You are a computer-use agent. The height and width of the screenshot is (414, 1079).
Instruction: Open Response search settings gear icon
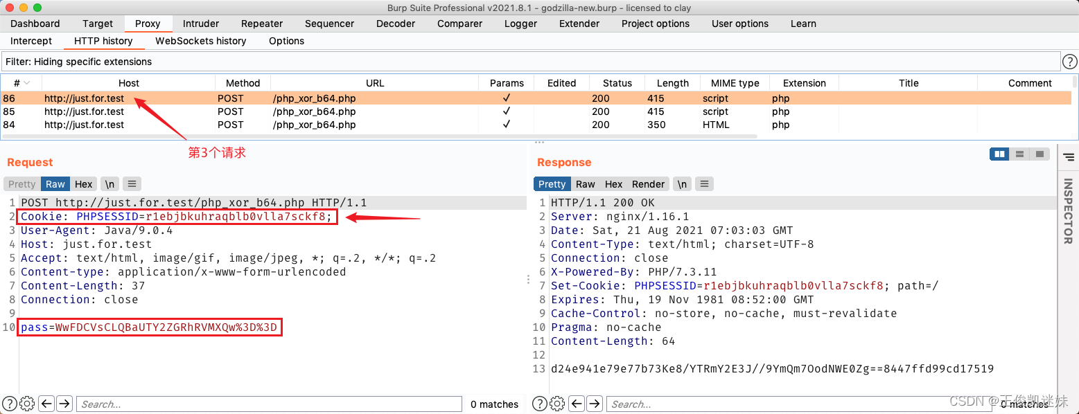(556, 404)
